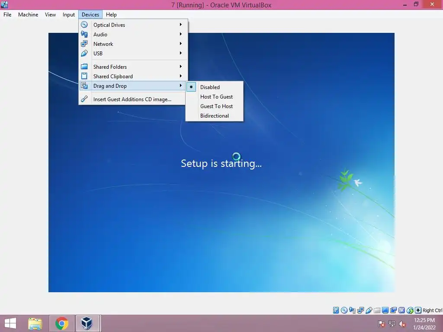Click the VirtualBox taskbar icon
443x332 pixels.
87,323
